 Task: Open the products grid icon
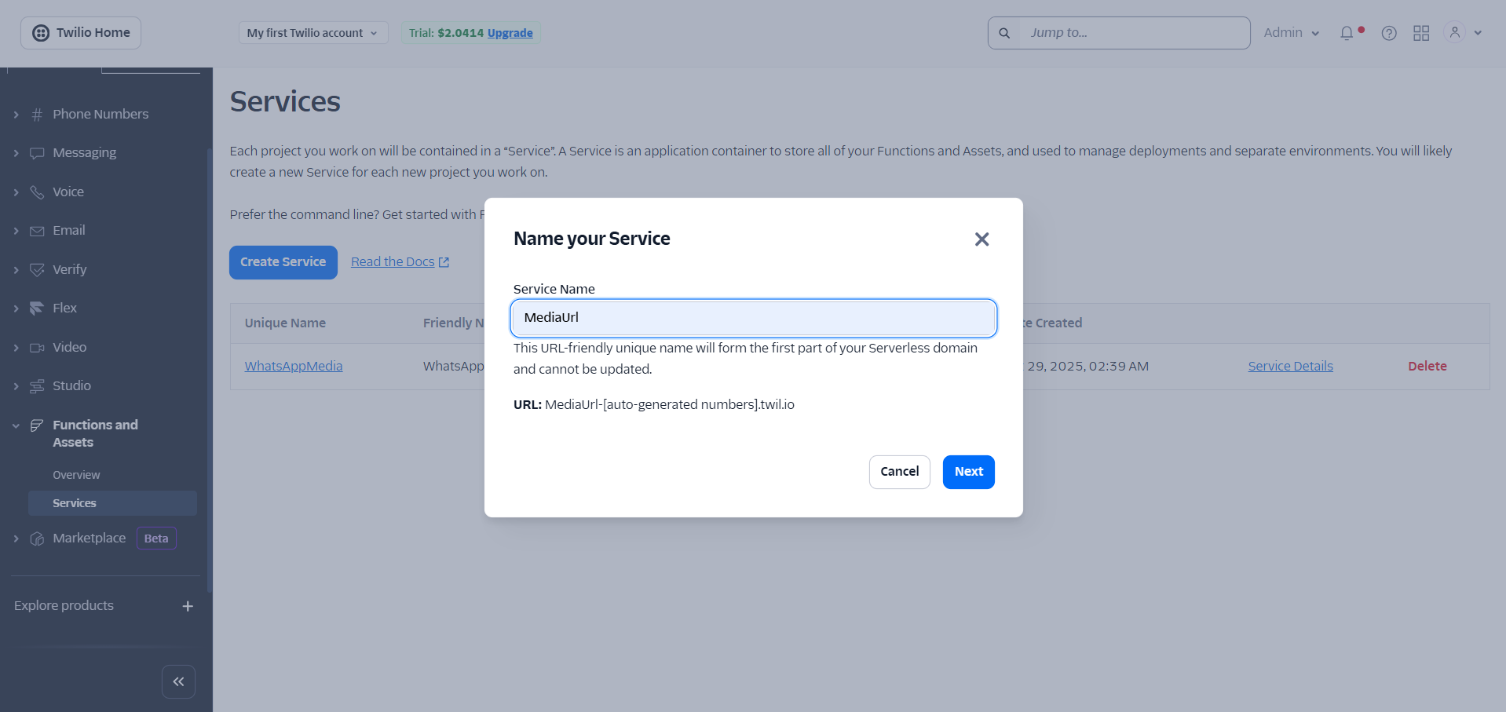pyautogui.click(x=1421, y=33)
